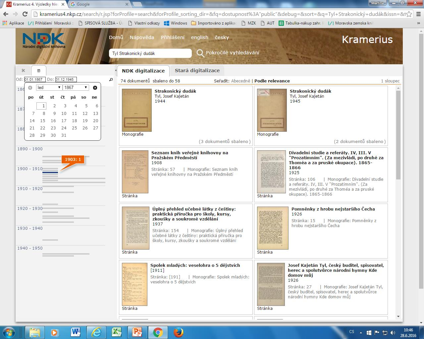Close the Kramerius 4 browser tab
Screen dimensions: 424x339
[63, 4]
